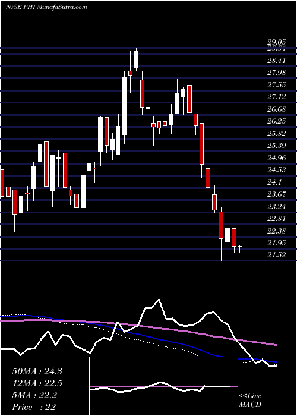Click the 24.96 price axis label

click(276, 158)
